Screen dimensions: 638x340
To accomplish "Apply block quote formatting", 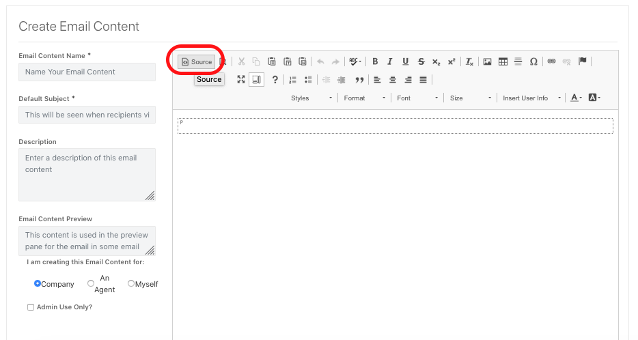I will pyautogui.click(x=359, y=80).
